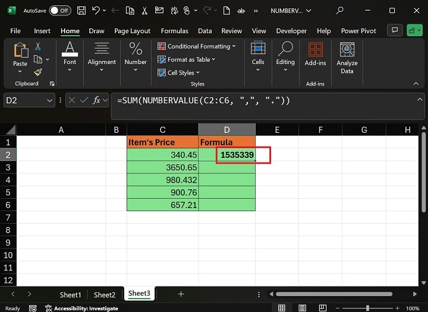This screenshot has width=428, height=312.
Task: Click the Cut scissors icon in Clipboard
Action: pyautogui.click(x=38, y=46)
